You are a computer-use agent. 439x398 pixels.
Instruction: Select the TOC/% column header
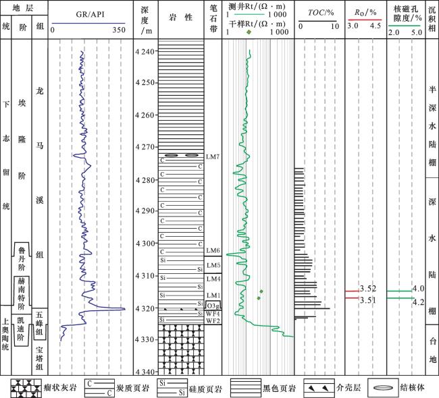319,11
